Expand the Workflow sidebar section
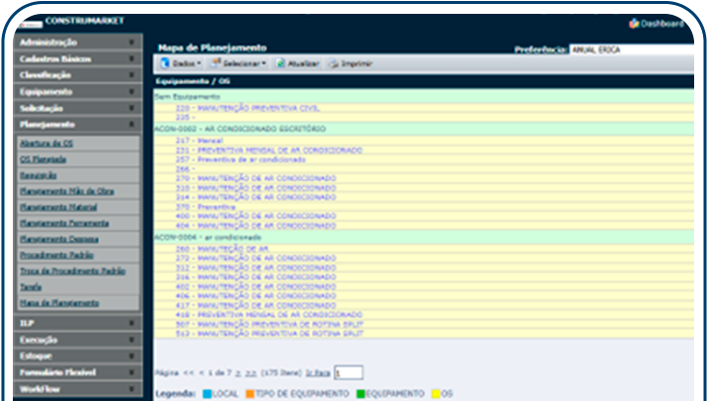 131,389
